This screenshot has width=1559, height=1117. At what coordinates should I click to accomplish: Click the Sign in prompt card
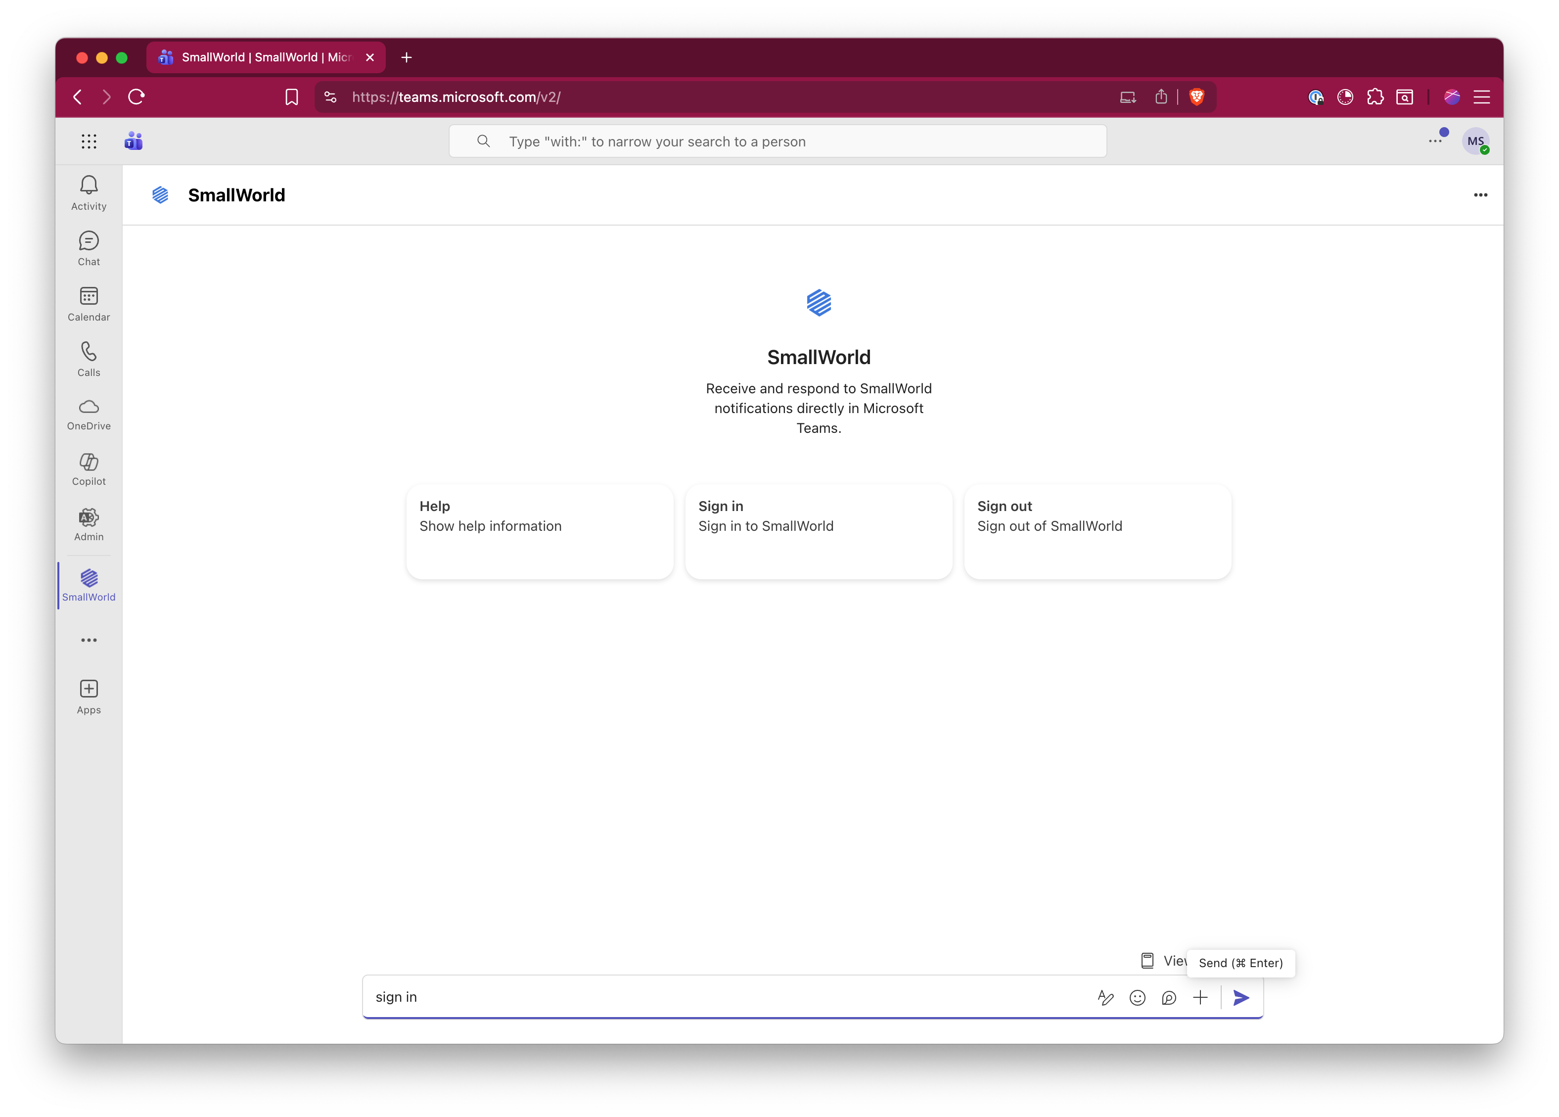(818, 531)
